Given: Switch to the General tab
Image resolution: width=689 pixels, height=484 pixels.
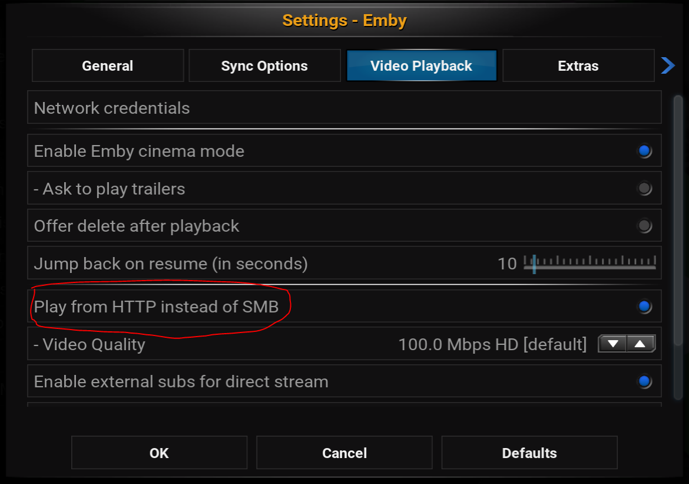Looking at the screenshot, I should [x=108, y=65].
